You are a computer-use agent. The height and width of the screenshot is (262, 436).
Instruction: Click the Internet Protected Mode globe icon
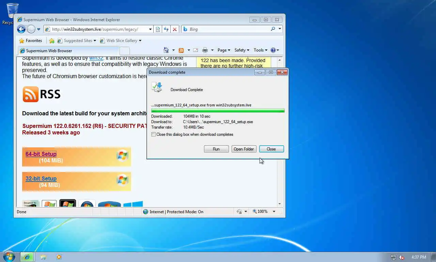[x=146, y=212]
